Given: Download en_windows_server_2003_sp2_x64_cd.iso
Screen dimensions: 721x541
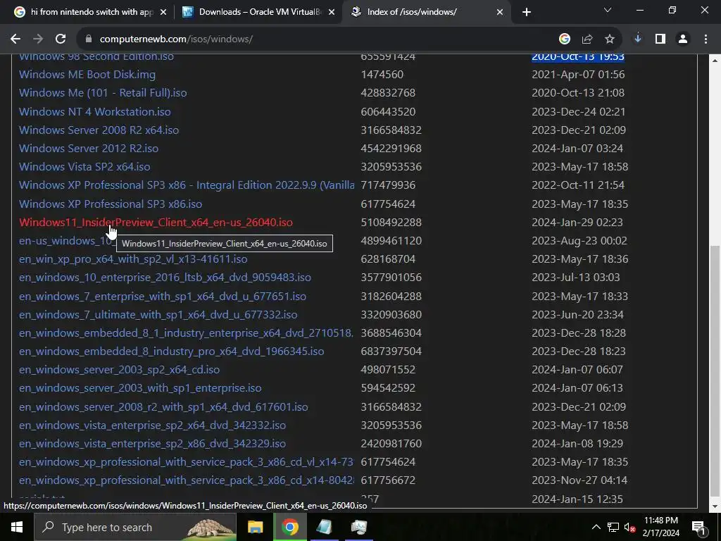Looking at the screenshot, I should coord(120,371).
